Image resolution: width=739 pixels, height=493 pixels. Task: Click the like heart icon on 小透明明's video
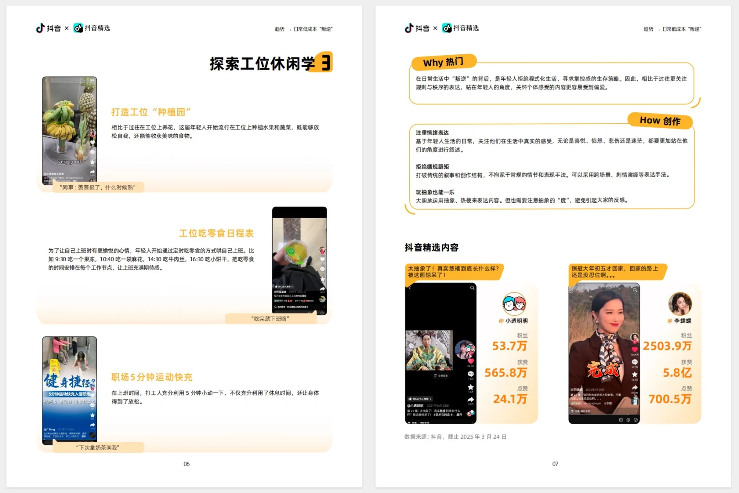coord(470,362)
